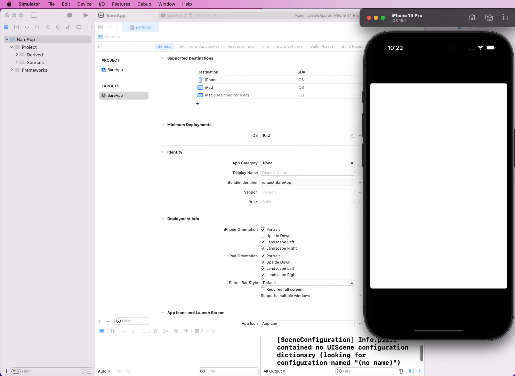The height and width of the screenshot is (376, 515).
Task: Pause program execution in debug bar
Action: click(113, 331)
